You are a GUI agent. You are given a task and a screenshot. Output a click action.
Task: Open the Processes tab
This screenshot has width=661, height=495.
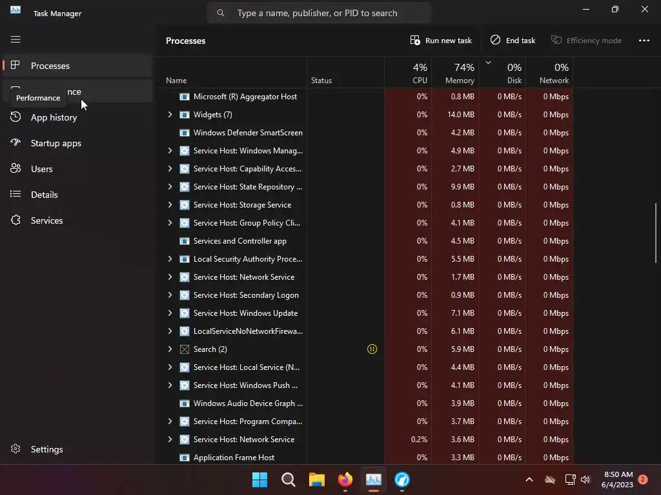click(77, 66)
